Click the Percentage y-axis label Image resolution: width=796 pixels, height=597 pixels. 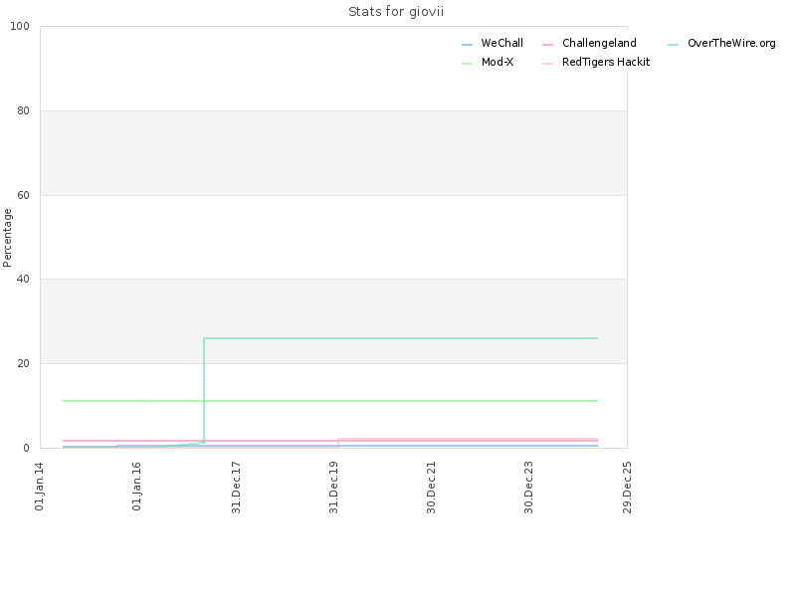tap(7, 238)
